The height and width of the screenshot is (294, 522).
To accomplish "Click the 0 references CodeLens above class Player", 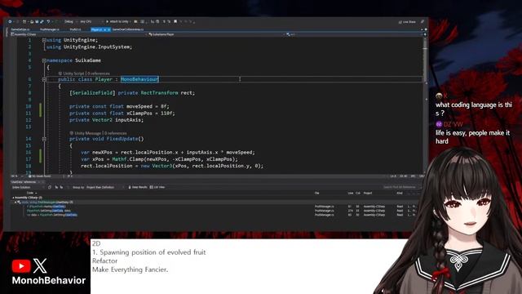I will coord(99,73).
